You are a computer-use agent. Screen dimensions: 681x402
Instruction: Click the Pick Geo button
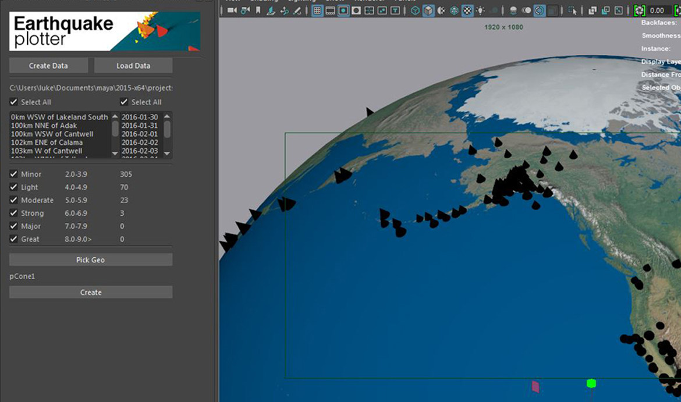91,260
